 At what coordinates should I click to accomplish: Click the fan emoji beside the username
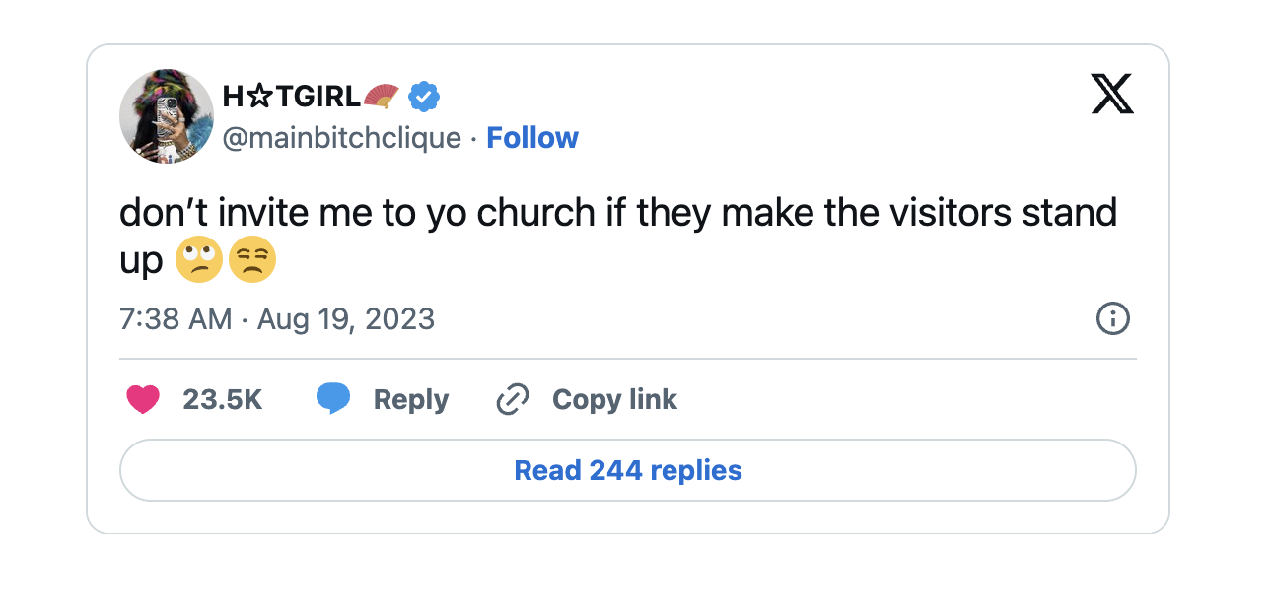coord(382,95)
